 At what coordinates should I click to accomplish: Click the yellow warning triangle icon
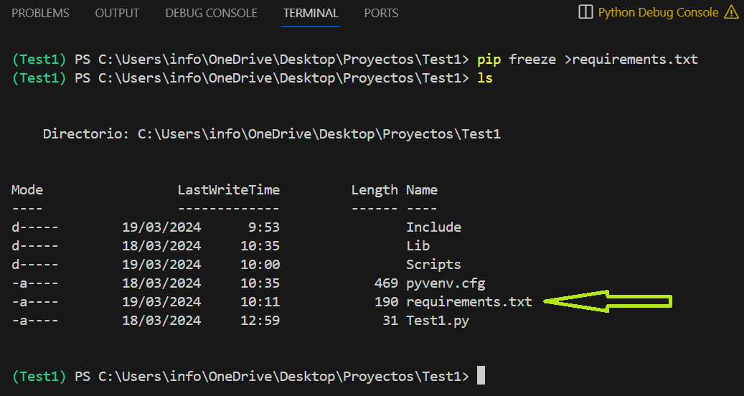tap(731, 12)
